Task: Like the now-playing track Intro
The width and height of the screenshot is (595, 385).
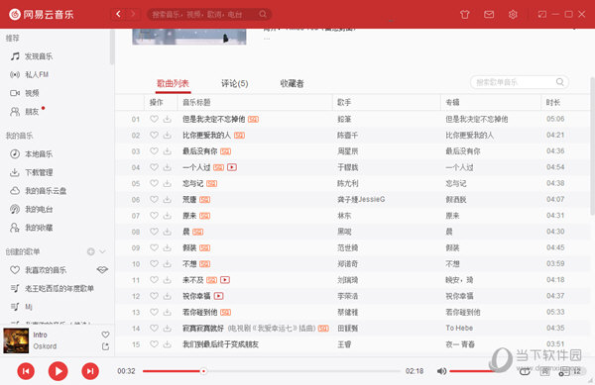Action: point(105,335)
